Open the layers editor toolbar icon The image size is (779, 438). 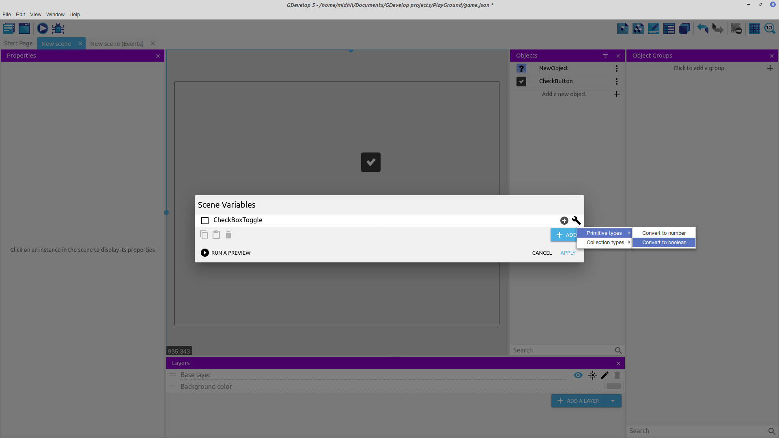click(x=684, y=28)
